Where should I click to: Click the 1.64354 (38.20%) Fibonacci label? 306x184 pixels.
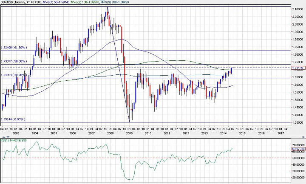(14, 75)
